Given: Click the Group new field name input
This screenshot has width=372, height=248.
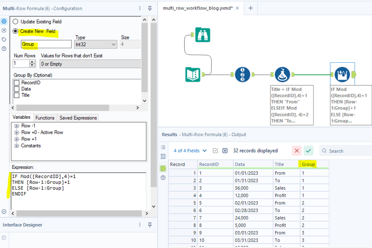Looking at the screenshot, I should (x=46, y=44).
